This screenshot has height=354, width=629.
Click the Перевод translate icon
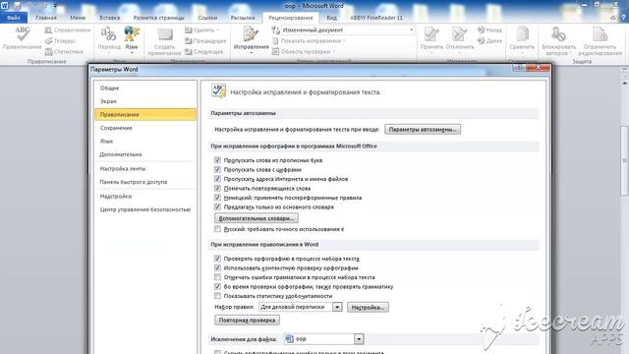[108, 34]
